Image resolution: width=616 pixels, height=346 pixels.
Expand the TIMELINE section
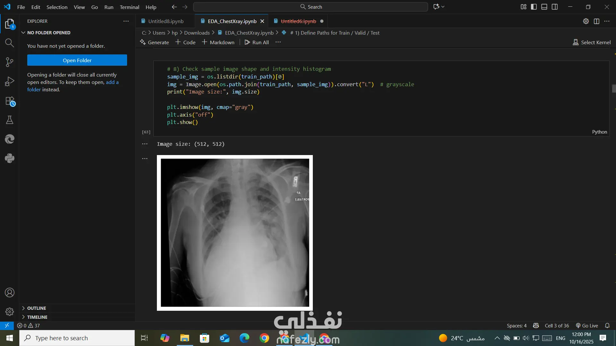[x=37, y=317]
